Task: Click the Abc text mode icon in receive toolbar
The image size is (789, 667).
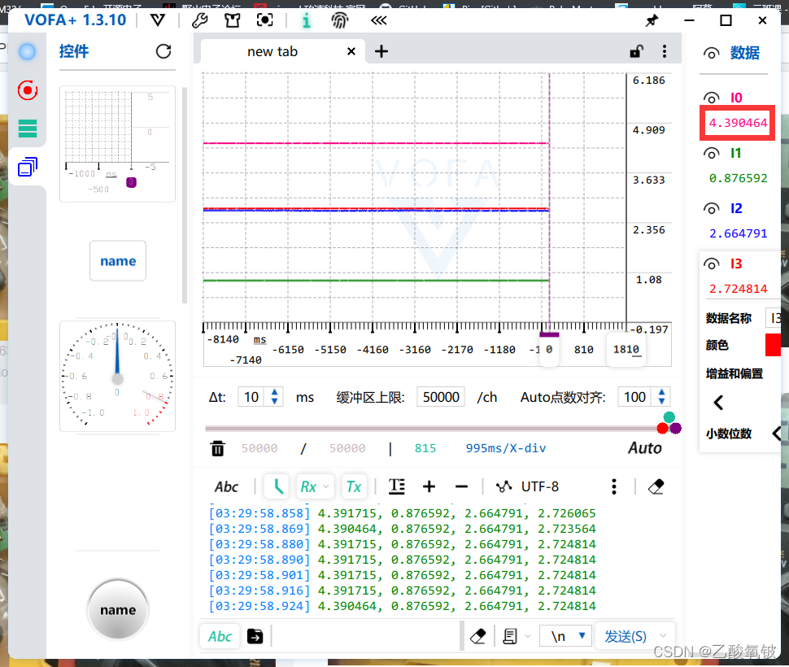Action: click(226, 487)
